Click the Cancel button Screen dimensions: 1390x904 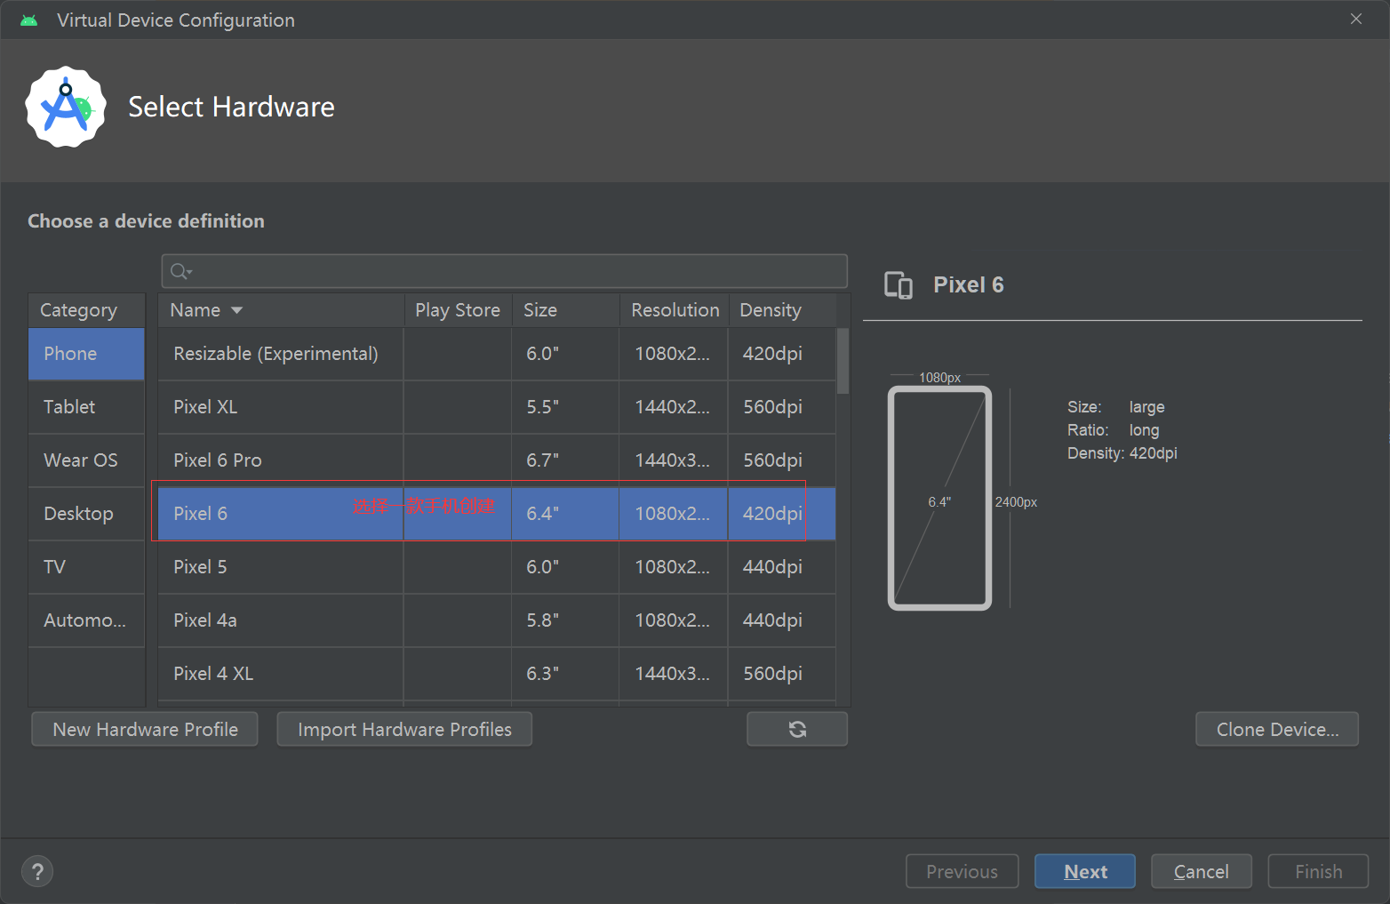pyautogui.click(x=1201, y=871)
